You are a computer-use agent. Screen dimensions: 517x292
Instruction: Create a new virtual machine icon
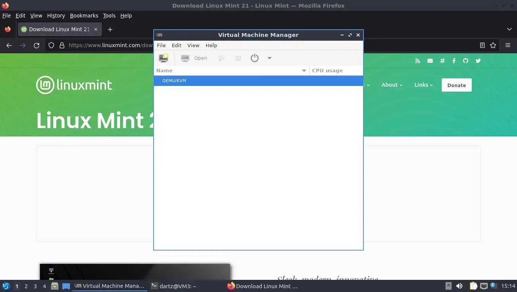(x=163, y=58)
